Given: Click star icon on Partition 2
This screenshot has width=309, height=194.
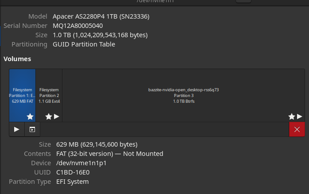Looking at the screenshot, I should tap(48, 117).
